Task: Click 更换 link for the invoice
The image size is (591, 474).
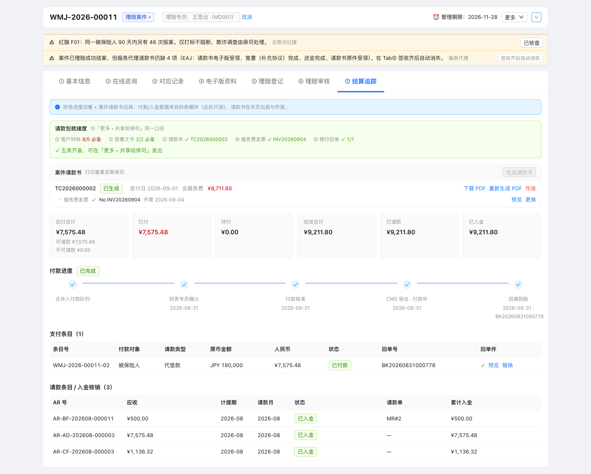Action: (531, 200)
